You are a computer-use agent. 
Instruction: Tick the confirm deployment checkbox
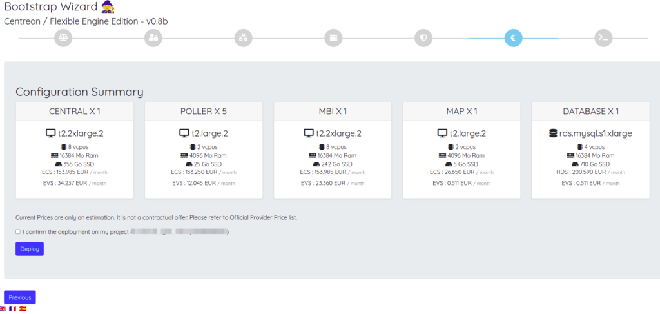18,231
